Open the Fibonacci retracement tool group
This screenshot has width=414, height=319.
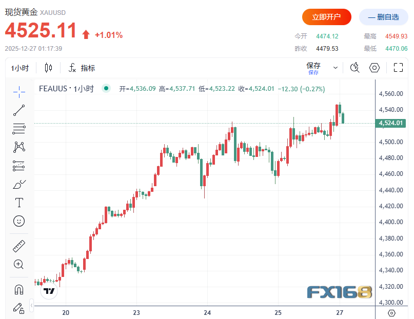point(19,129)
